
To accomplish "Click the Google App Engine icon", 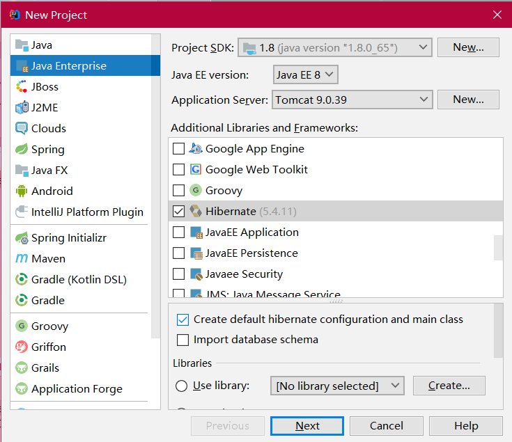I will [x=196, y=149].
